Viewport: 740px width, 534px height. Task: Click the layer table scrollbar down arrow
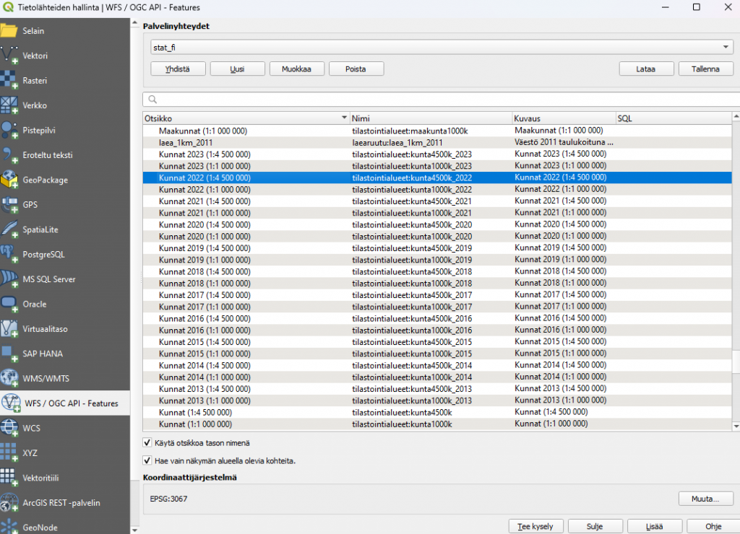(736, 426)
